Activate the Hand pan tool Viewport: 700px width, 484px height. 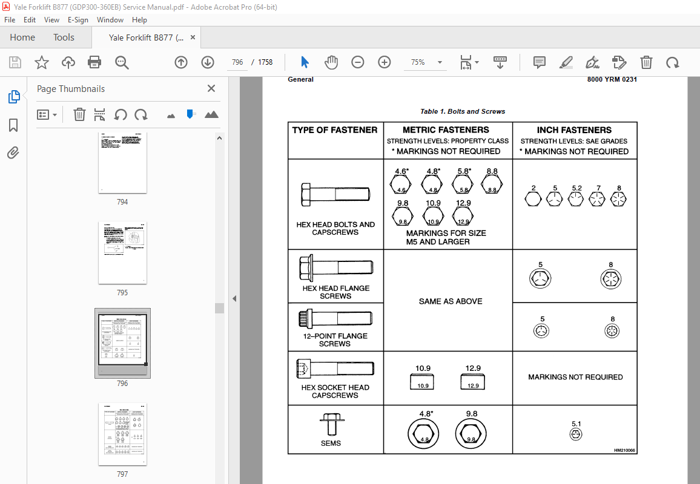(x=331, y=62)
